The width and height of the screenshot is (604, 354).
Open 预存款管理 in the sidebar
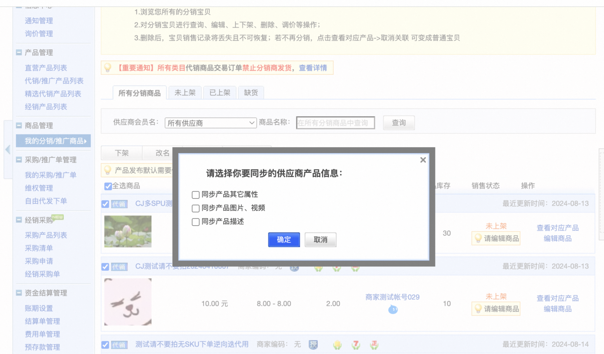pyautogui.click(x=42, y=347)
